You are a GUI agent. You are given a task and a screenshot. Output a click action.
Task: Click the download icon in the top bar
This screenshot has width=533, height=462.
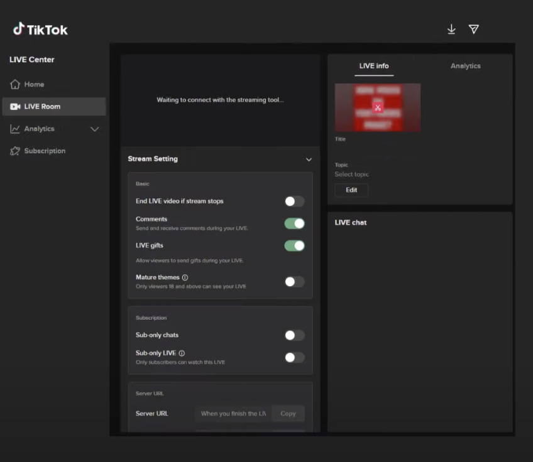pos(451,29)
